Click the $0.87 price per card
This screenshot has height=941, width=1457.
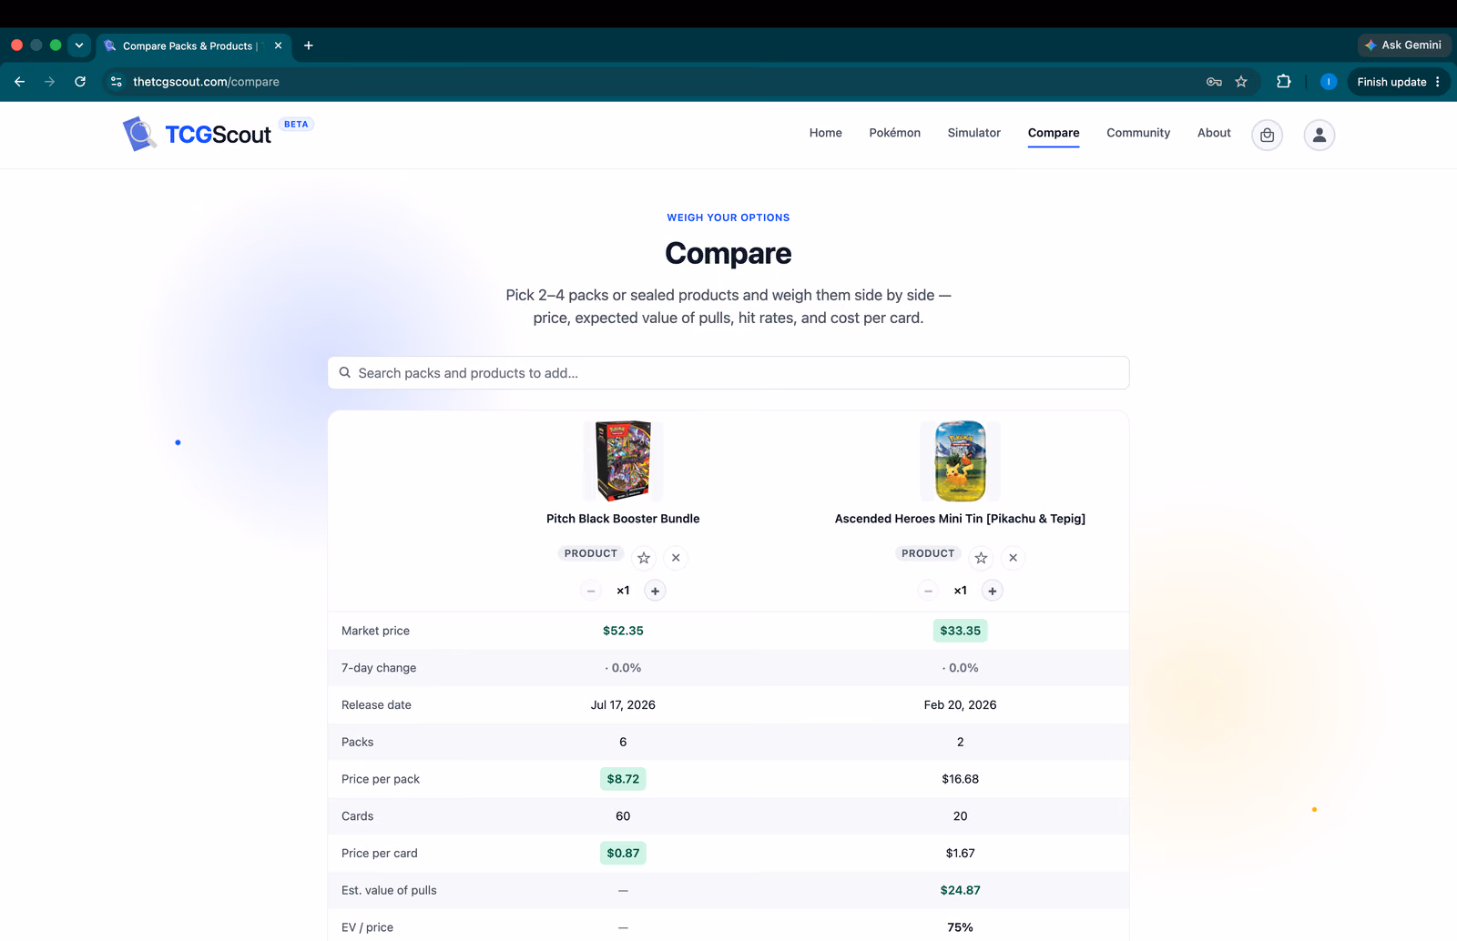tap(623, 854)
